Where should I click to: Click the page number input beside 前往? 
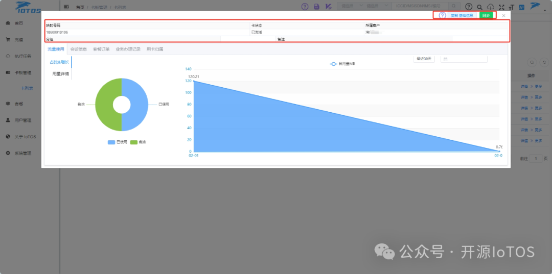(536, 159)
